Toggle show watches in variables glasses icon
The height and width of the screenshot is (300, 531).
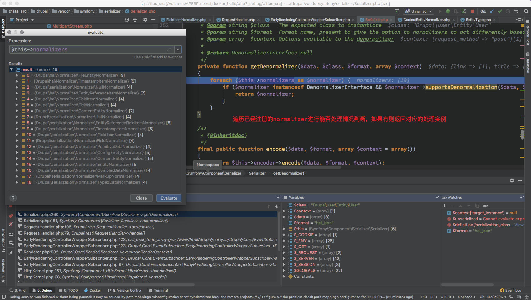485,206
